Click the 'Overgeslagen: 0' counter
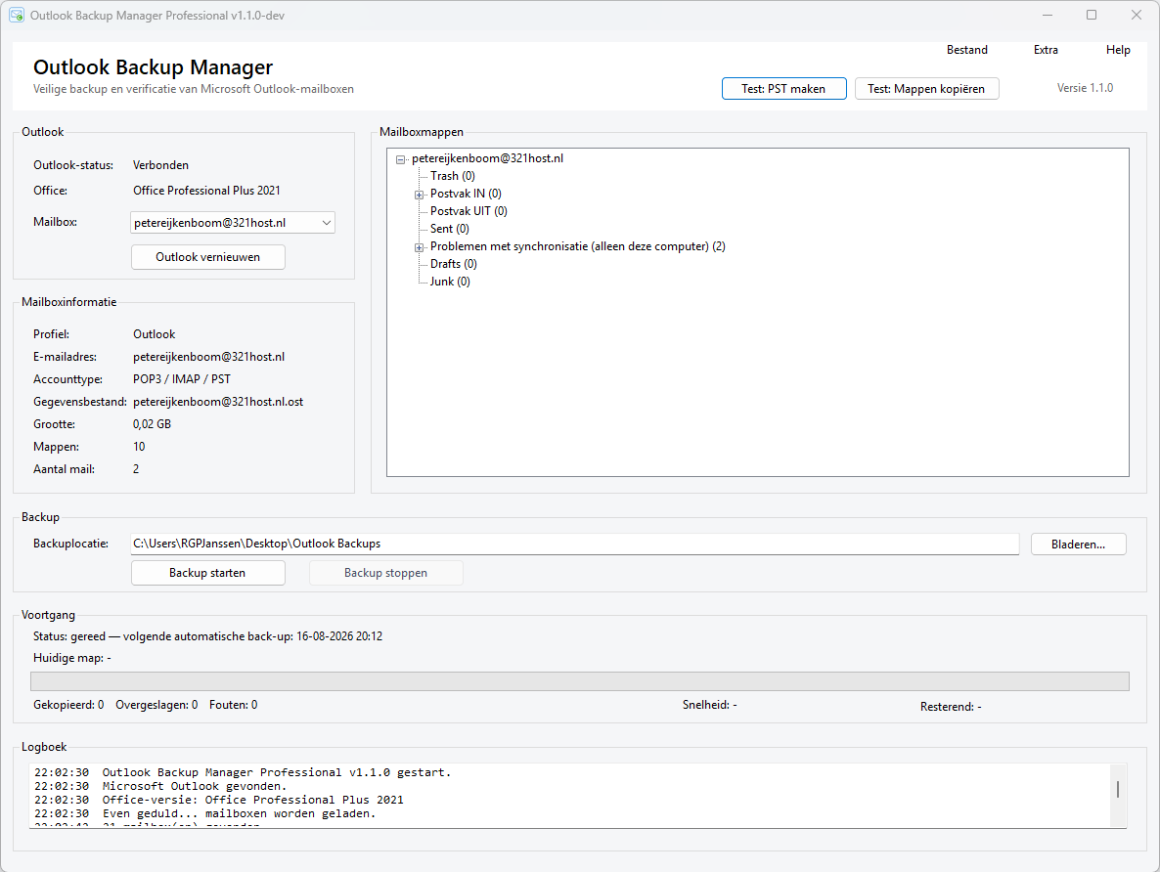 pos(156,705)
